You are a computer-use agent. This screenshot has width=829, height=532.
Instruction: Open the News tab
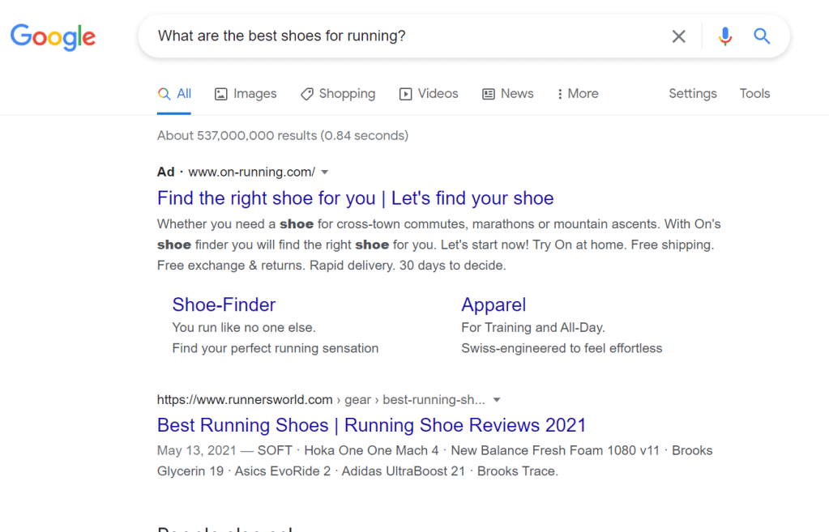tap(507, 94)
